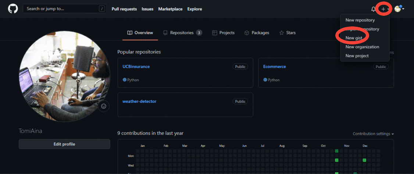Select the Overview tab

click(140, 33)
